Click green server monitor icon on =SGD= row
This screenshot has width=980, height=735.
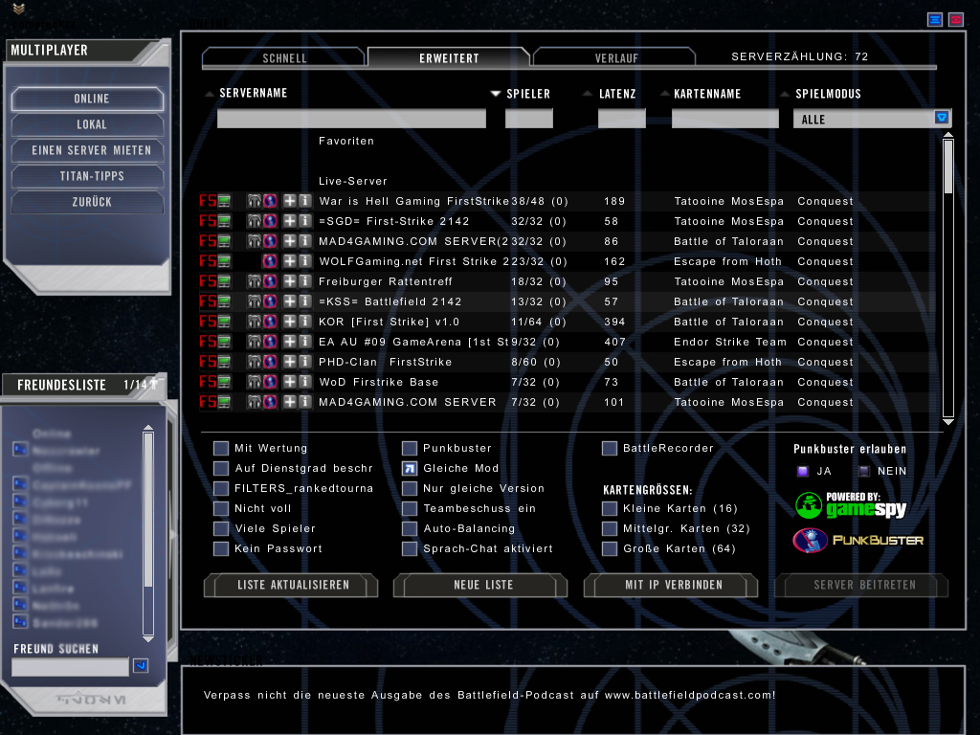(x=224, y=221)
